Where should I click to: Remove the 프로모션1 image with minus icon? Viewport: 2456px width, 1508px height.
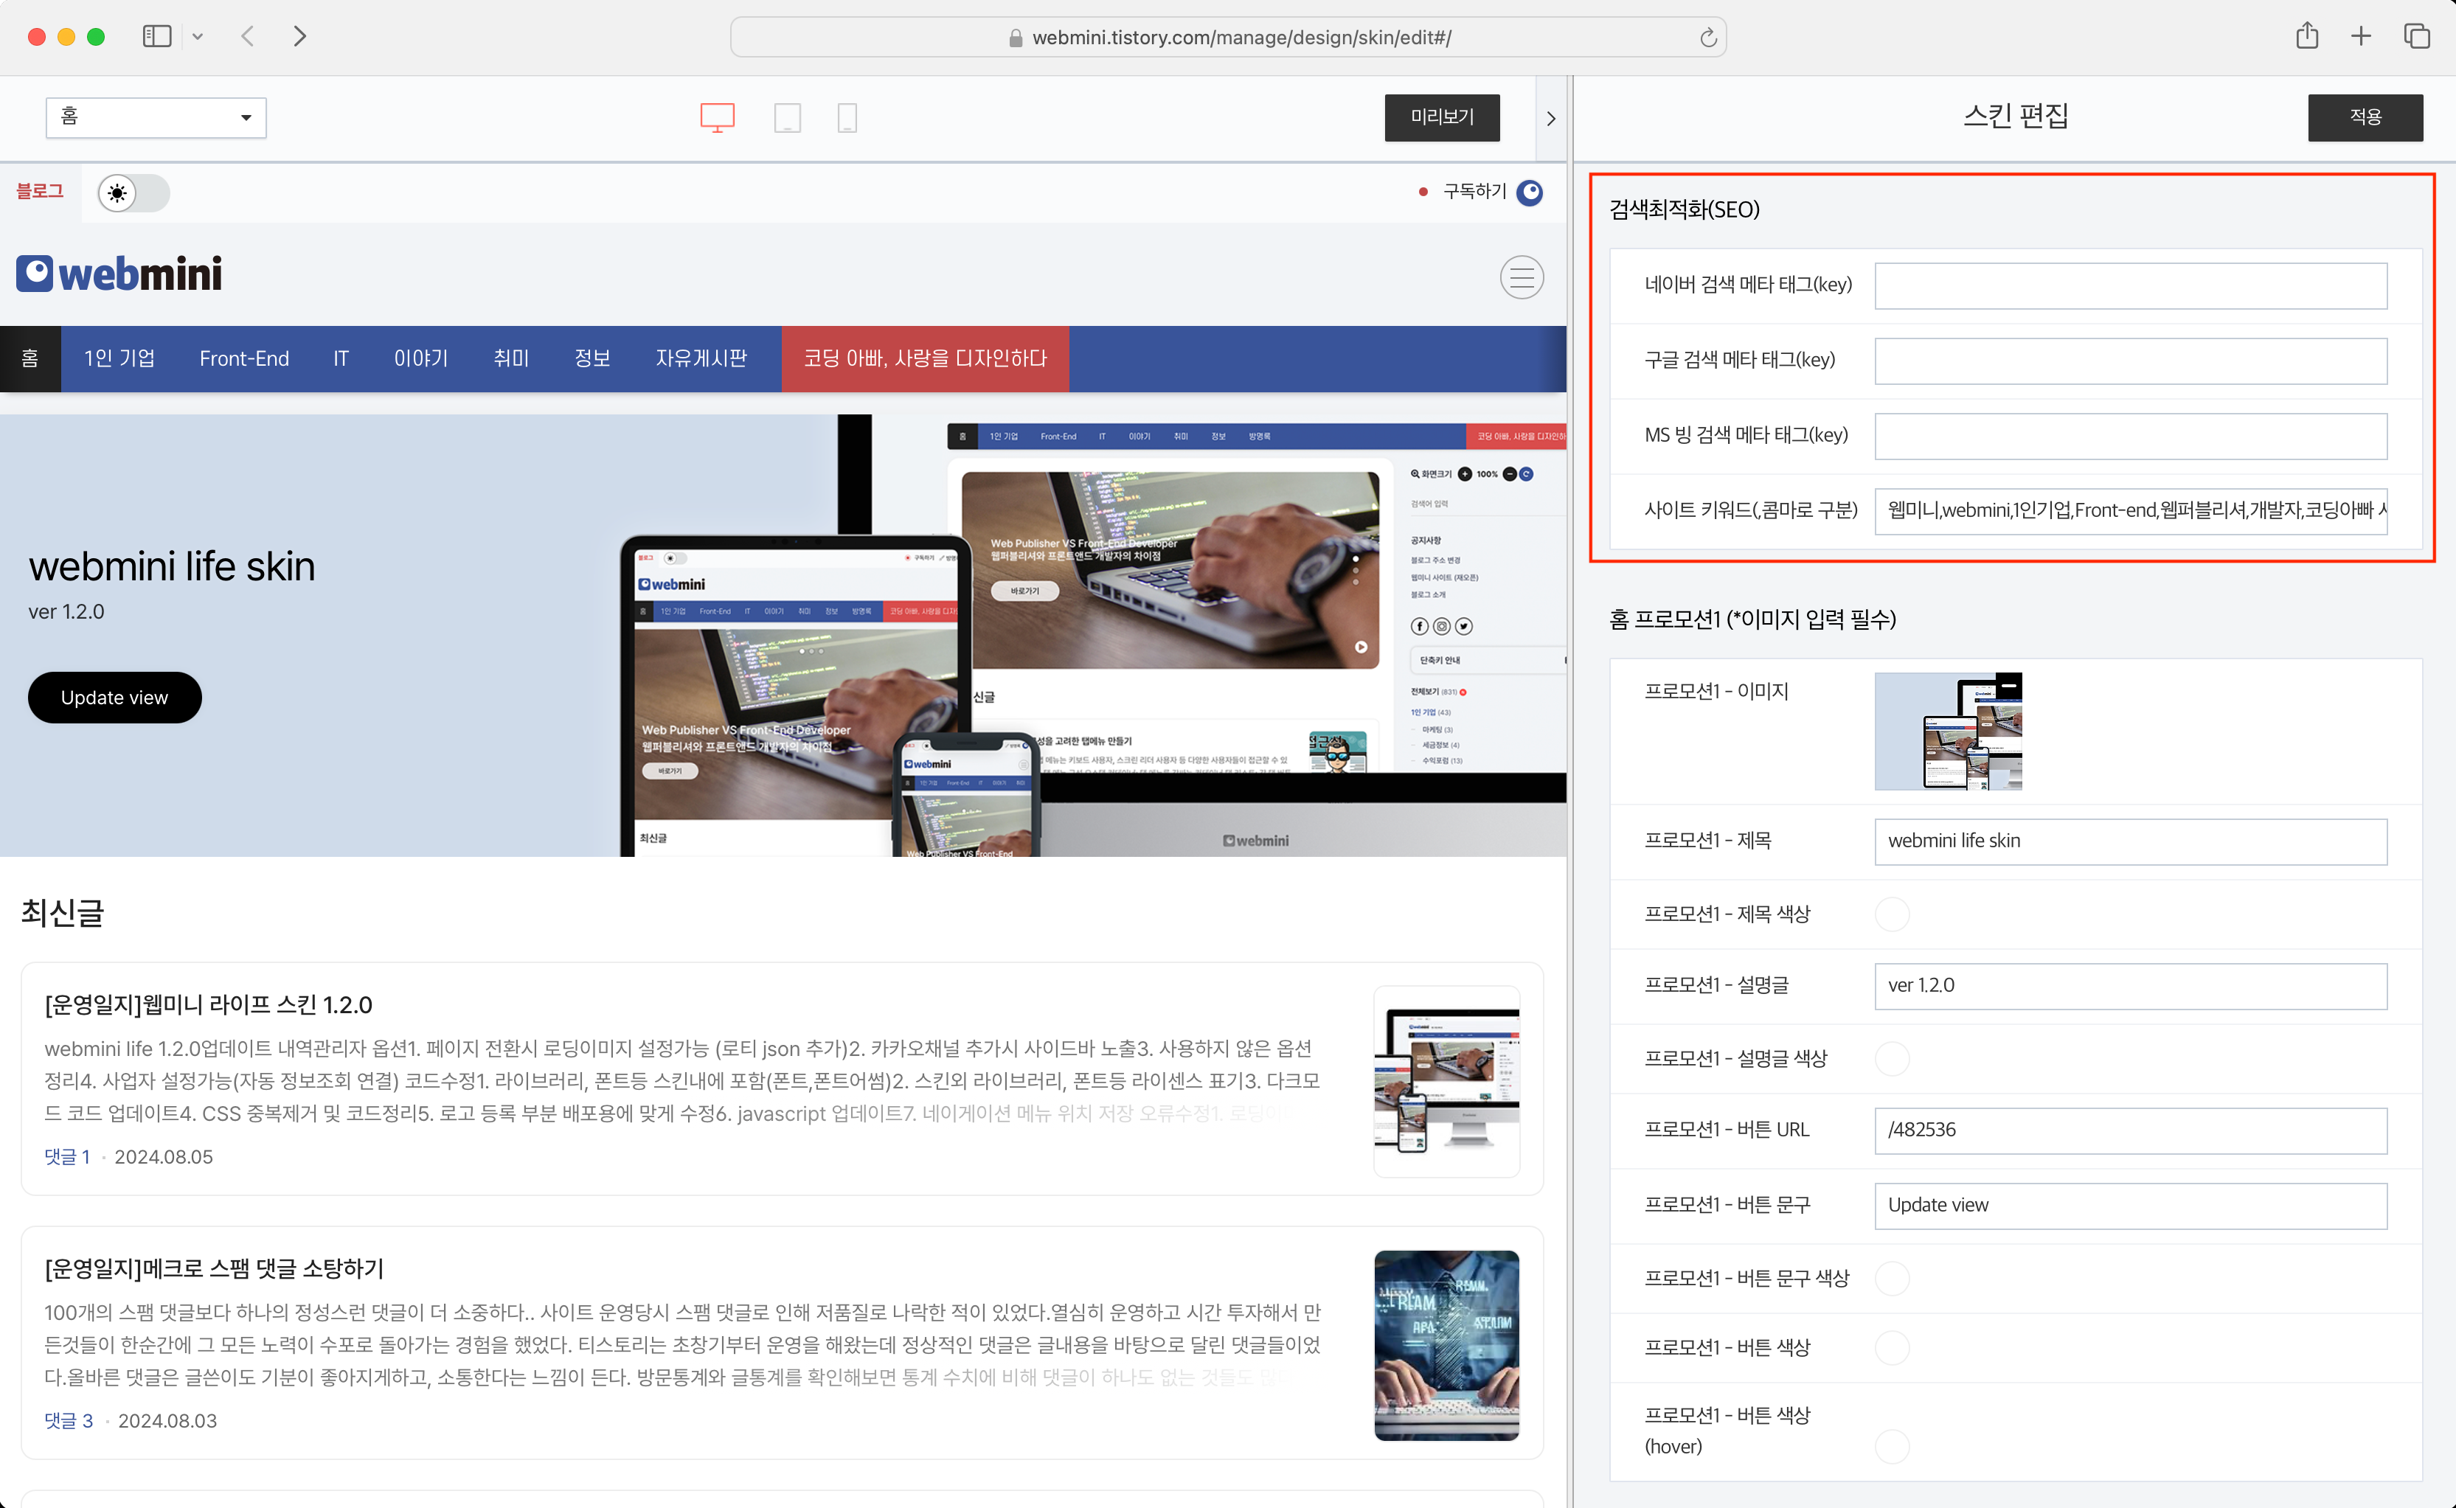[2009, 685]
